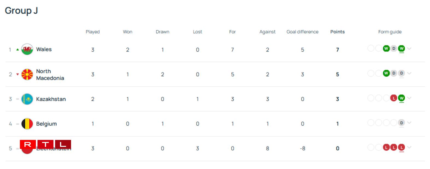Open the Belgium team link
430x169 pixels.
47,124
